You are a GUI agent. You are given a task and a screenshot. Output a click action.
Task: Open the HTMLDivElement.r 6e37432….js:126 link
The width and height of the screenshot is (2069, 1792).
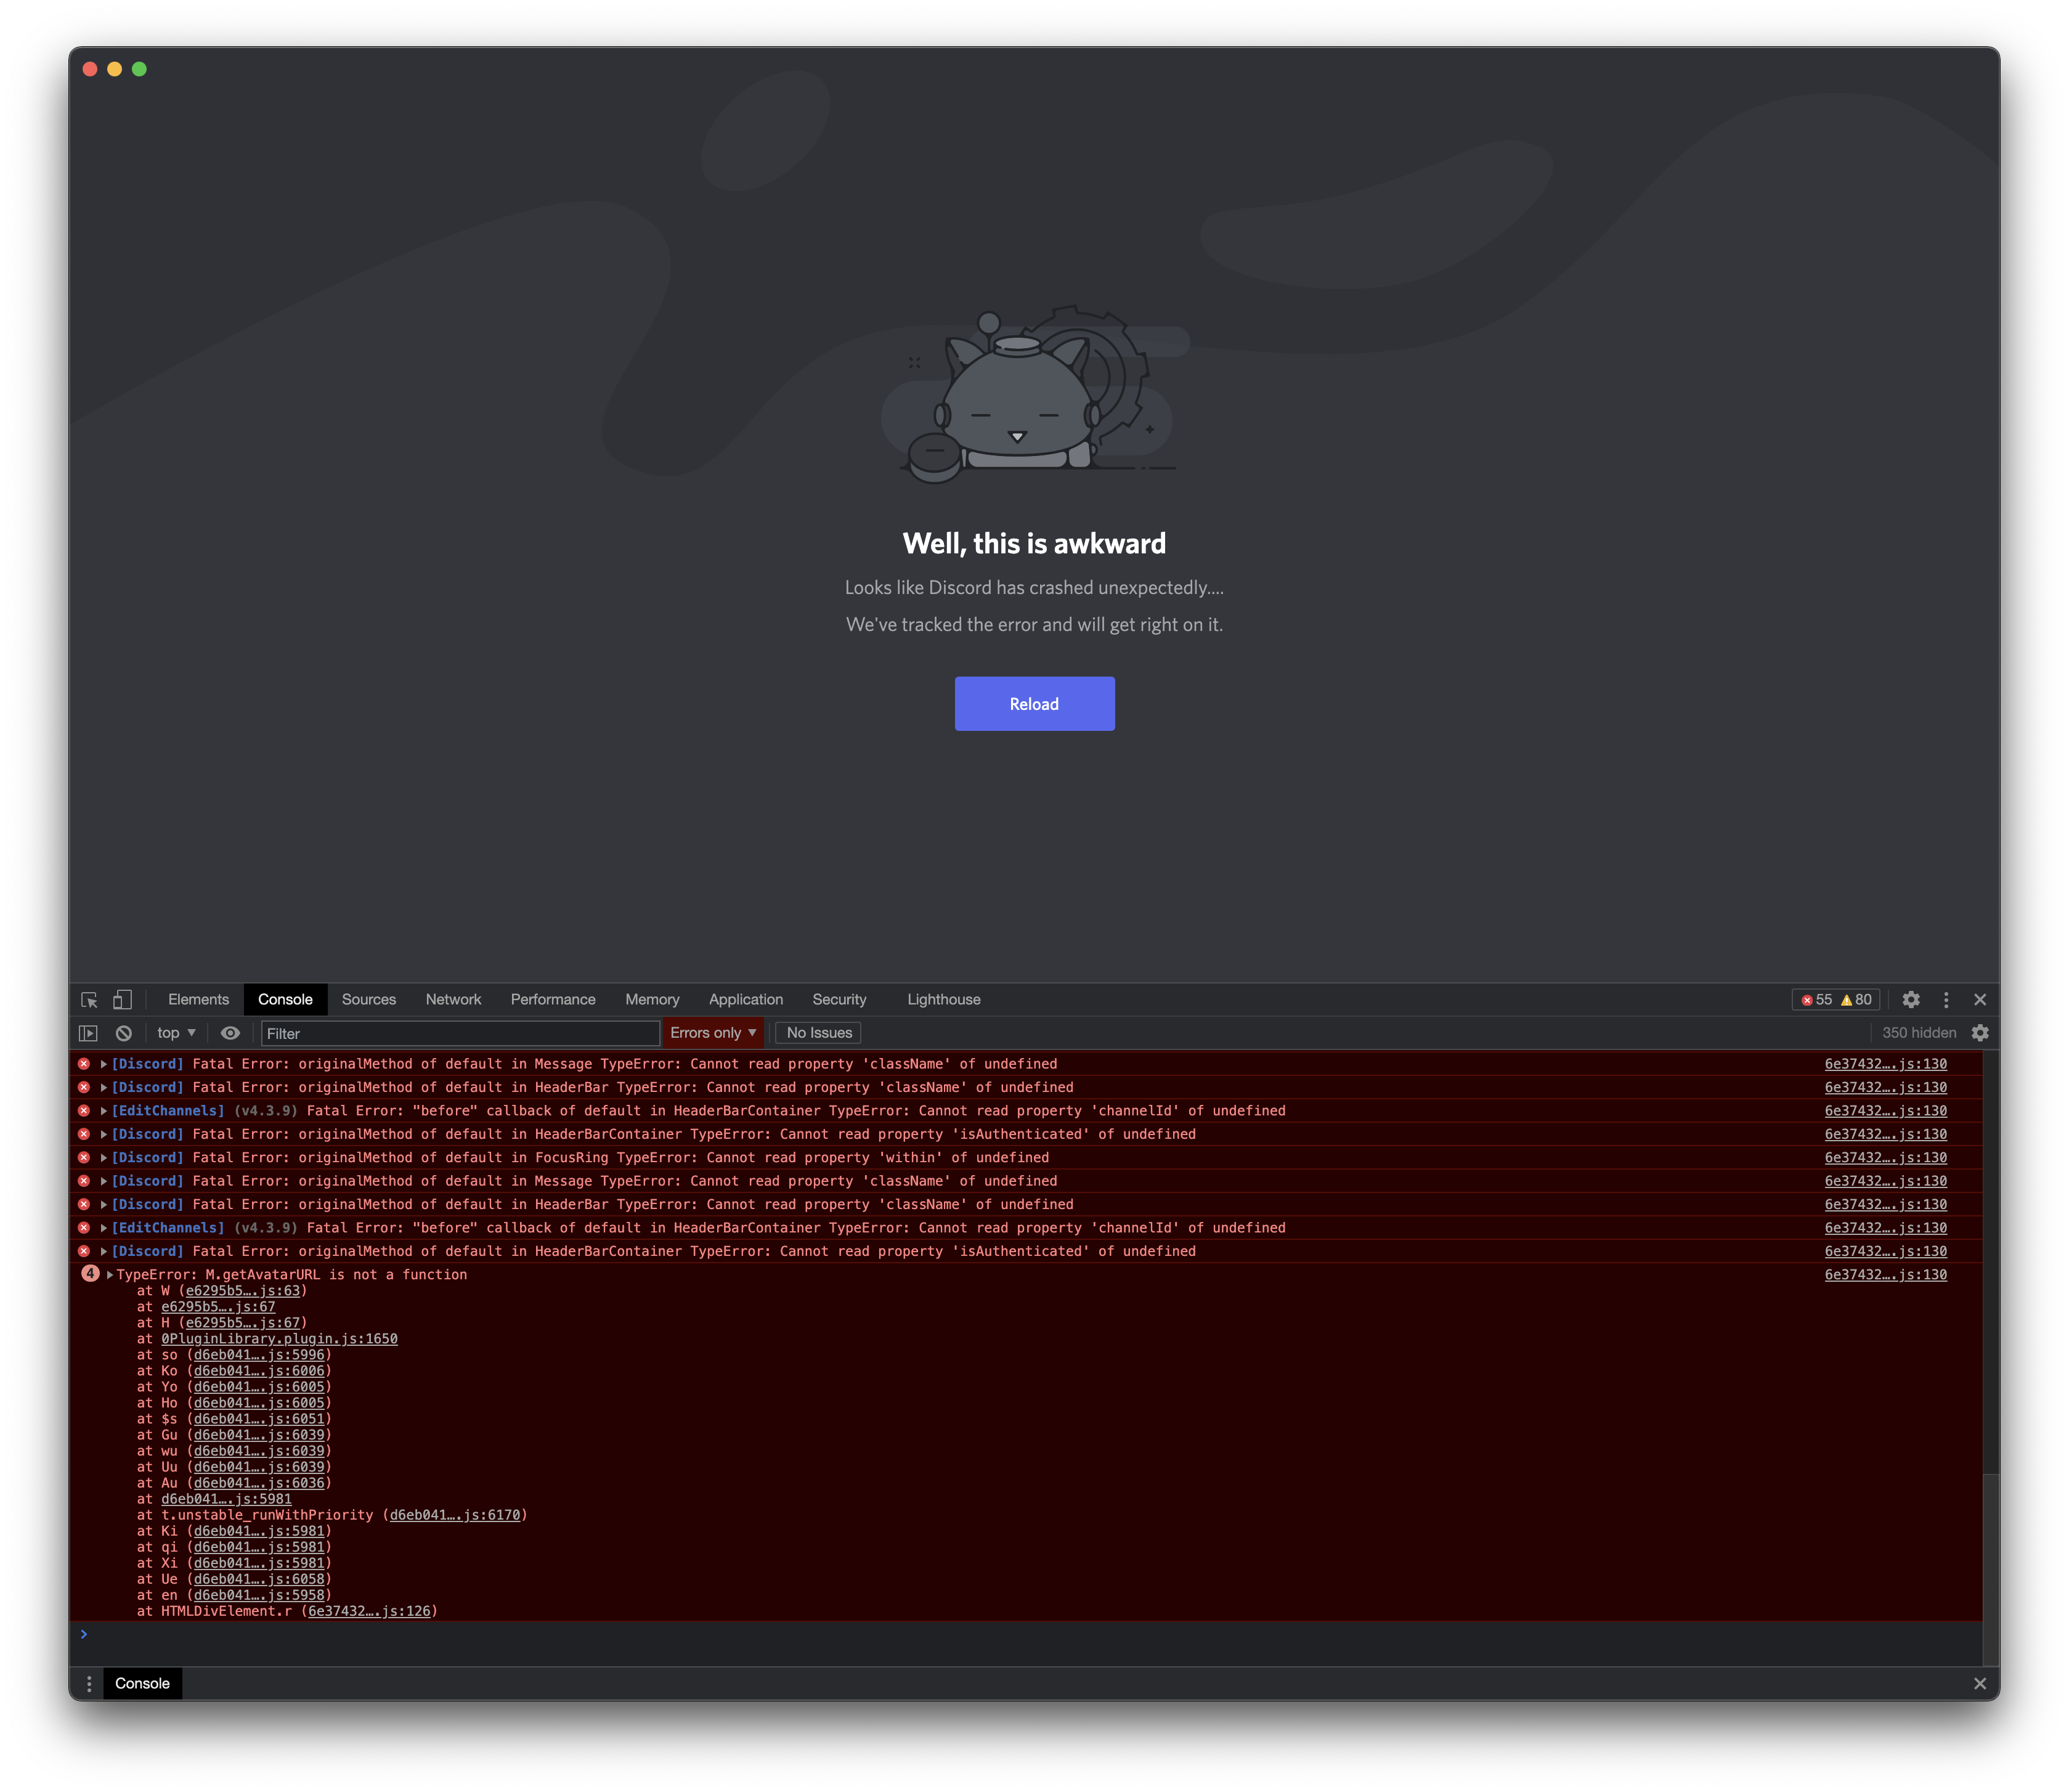point(370,1611)
